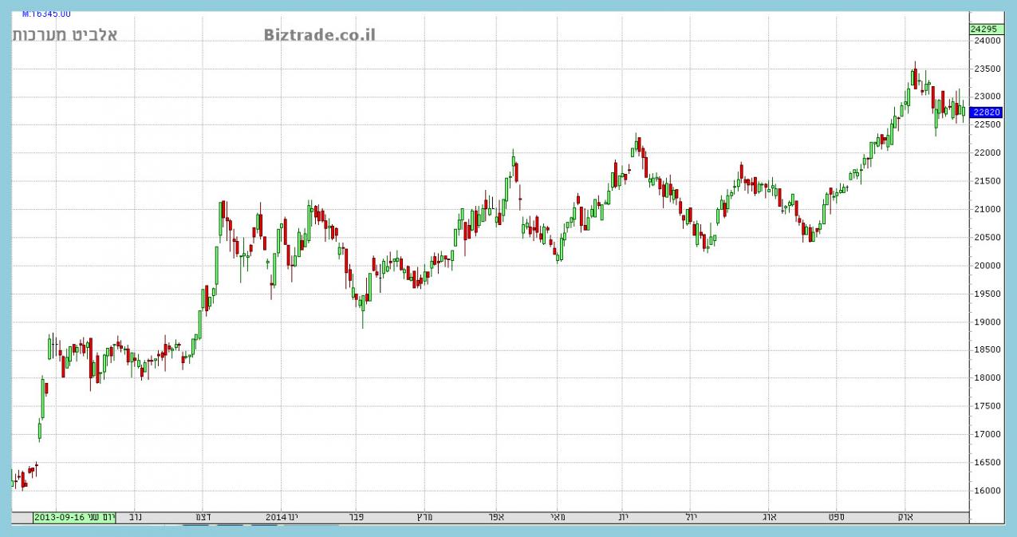Click the Biztrade.co.il watermark link

tap(319, 34)
